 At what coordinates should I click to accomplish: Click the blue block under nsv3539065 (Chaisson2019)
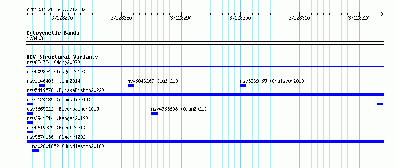click(x=243, y=85)
